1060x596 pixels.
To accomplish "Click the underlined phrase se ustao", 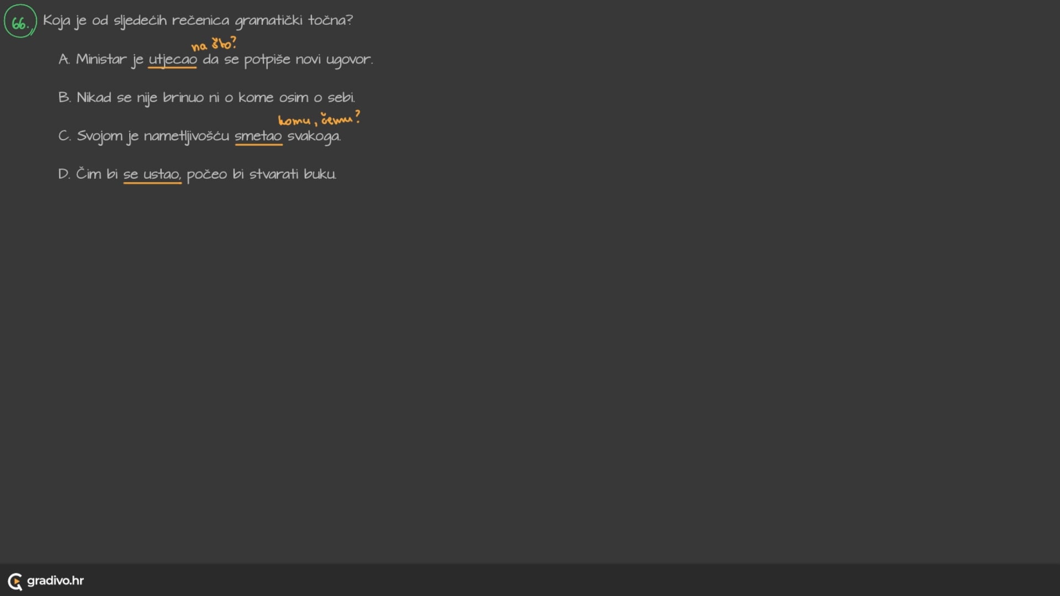I will coord(152,174).
